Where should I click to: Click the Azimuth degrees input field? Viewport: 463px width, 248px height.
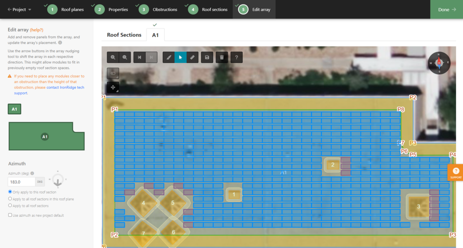(22, 182)
